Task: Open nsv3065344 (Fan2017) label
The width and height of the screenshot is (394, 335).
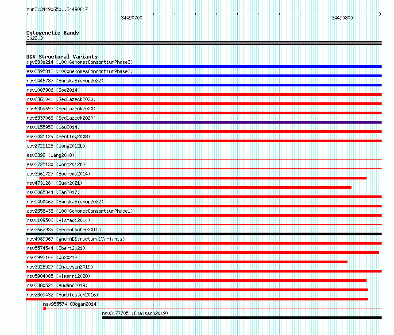Action: click(x=53, y=192)
